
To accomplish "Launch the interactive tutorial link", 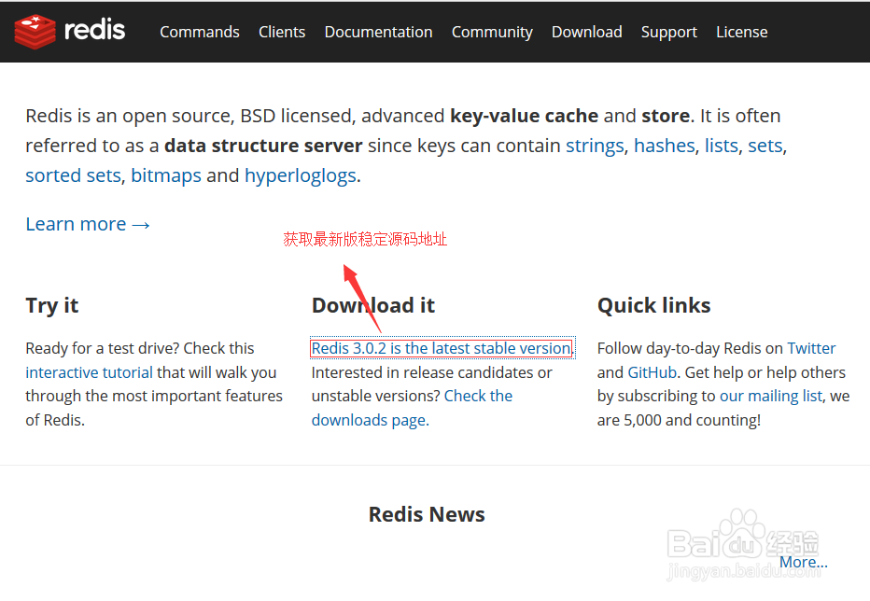I will pos(89,372).
